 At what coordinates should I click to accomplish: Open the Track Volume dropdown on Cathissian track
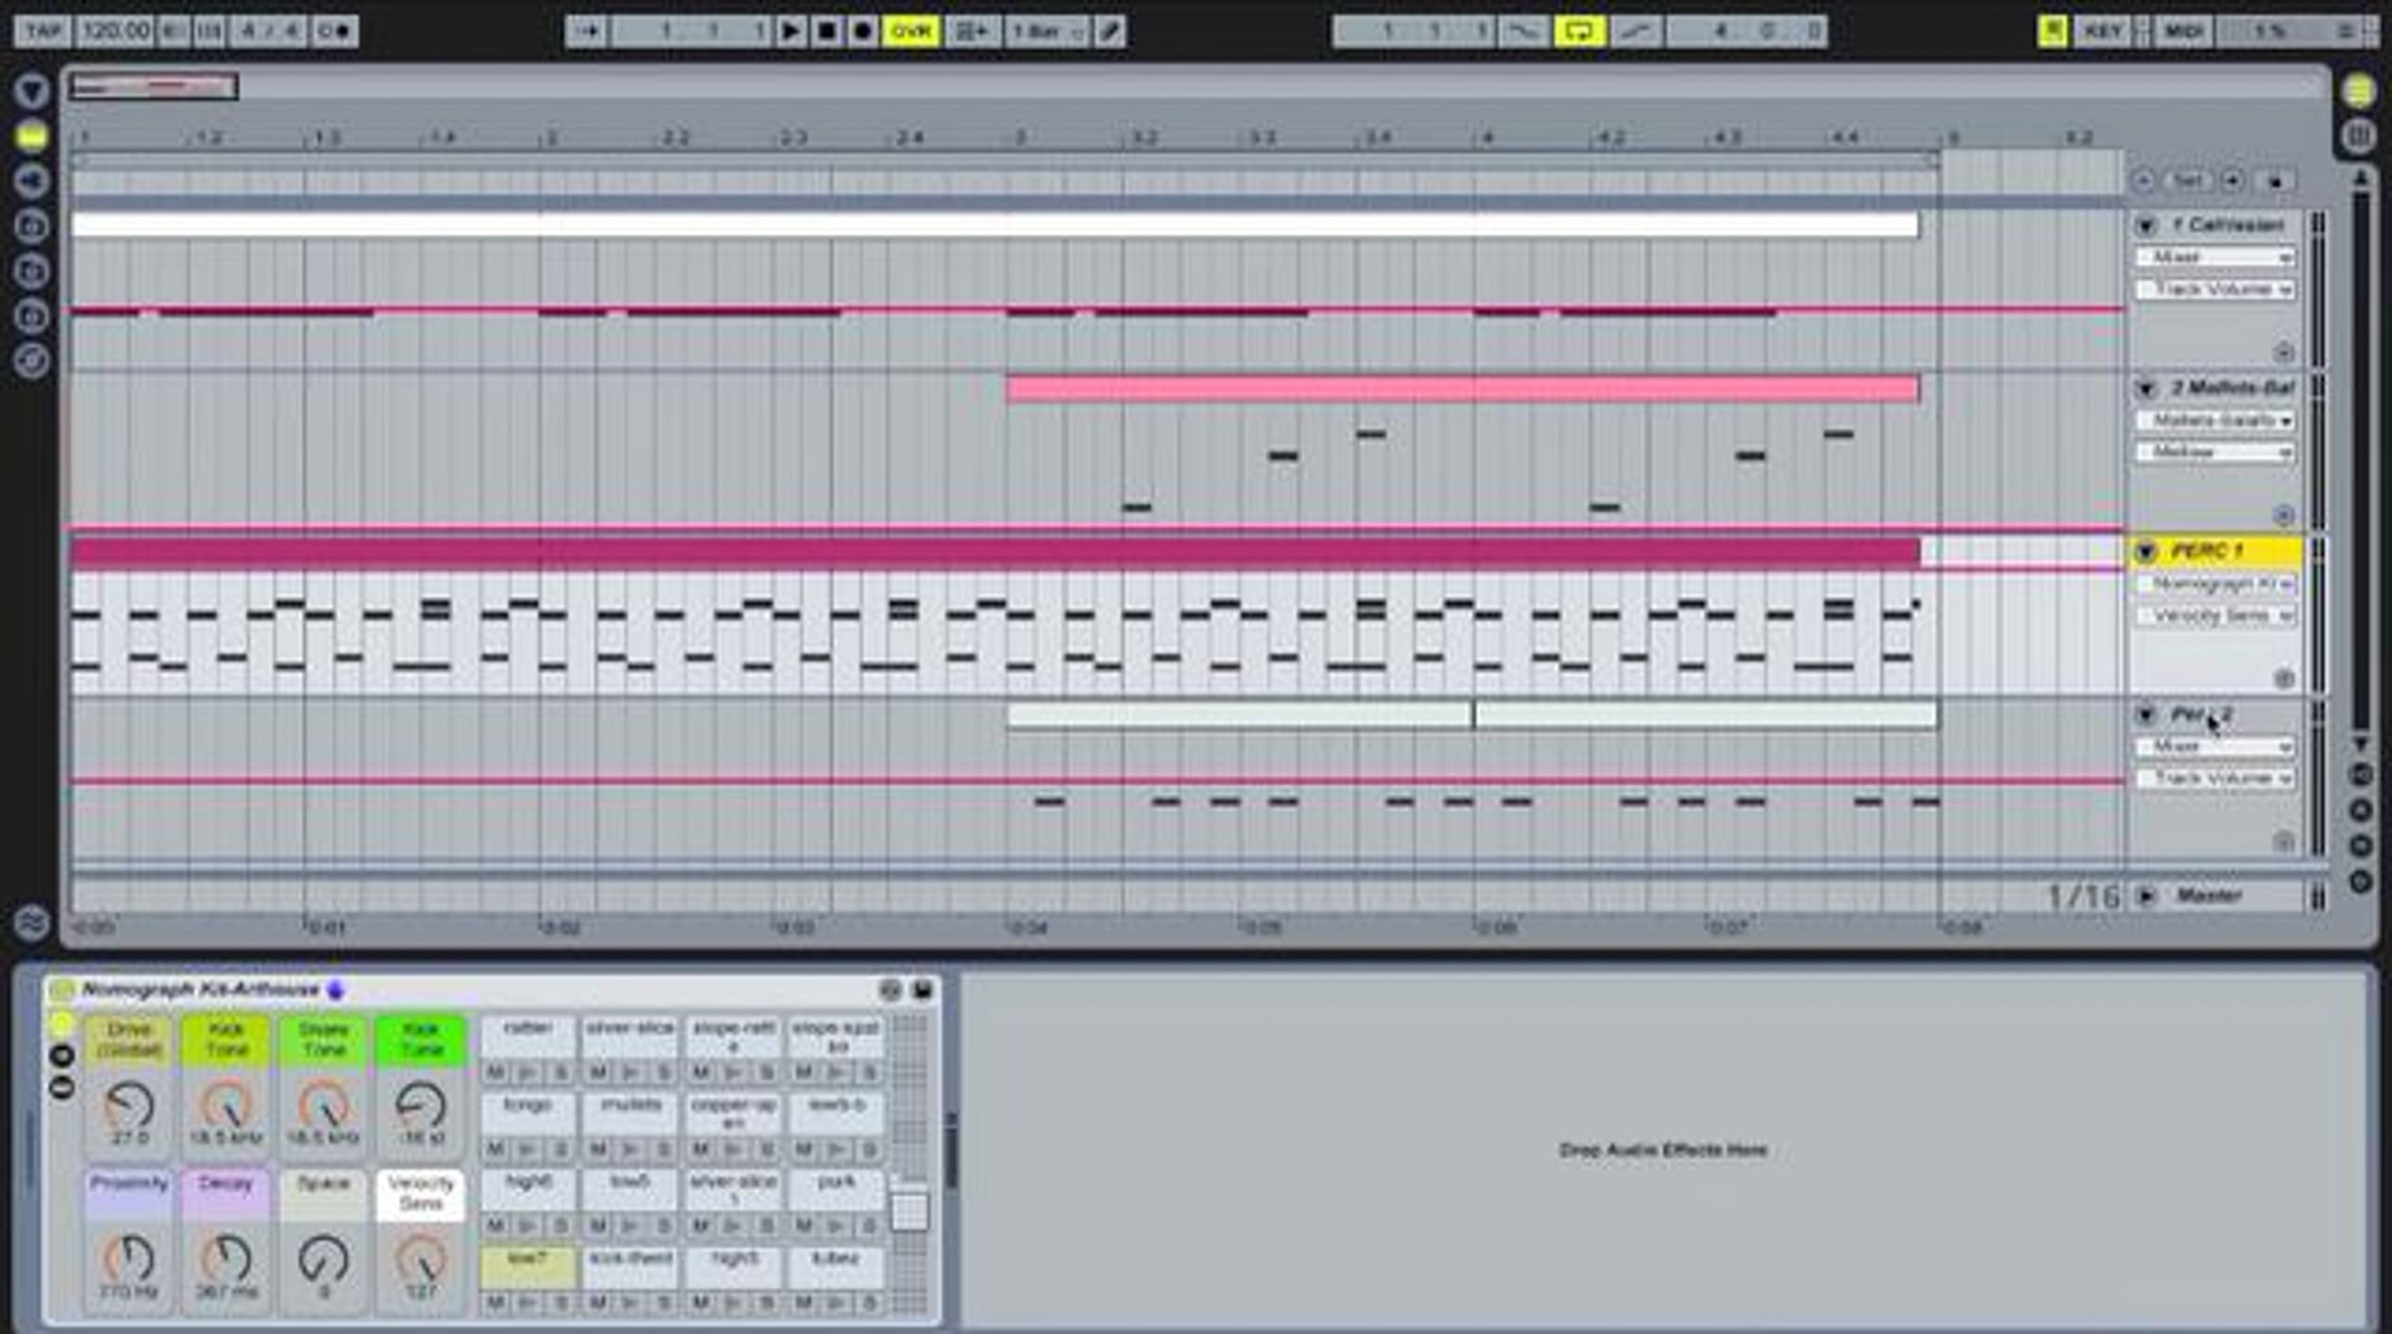pos(2215,289)
